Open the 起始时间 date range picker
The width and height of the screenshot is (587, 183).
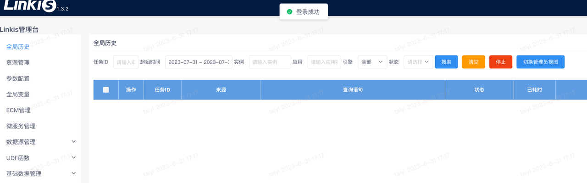coord(199,62)
